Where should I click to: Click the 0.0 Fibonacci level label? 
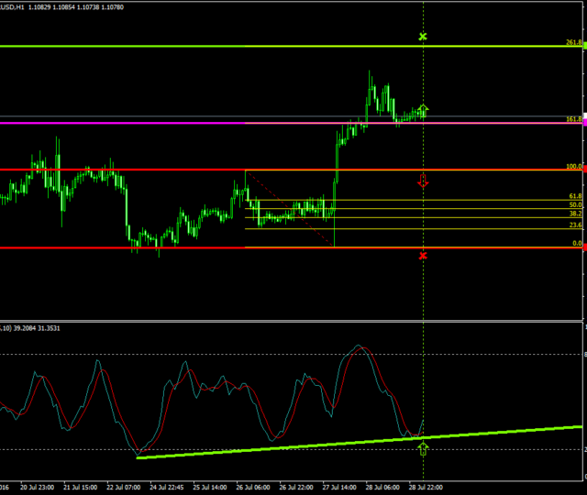(x=577, y=244)
